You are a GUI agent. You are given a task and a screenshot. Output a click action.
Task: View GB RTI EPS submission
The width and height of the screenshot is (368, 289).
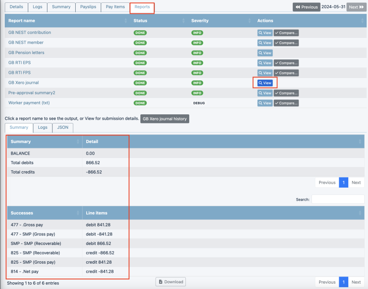coord(265,63)
